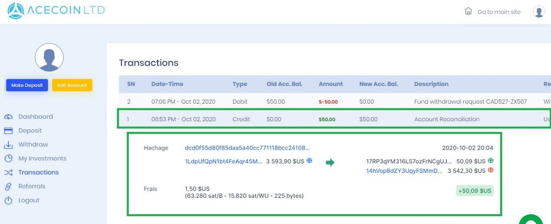
Task: Click the Edit Account button
Action: [72, 85]
